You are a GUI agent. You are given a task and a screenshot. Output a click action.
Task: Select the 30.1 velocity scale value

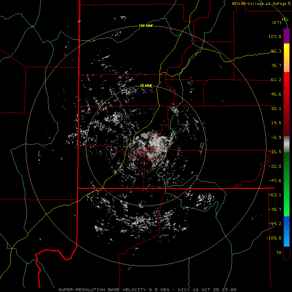point(276,109)
